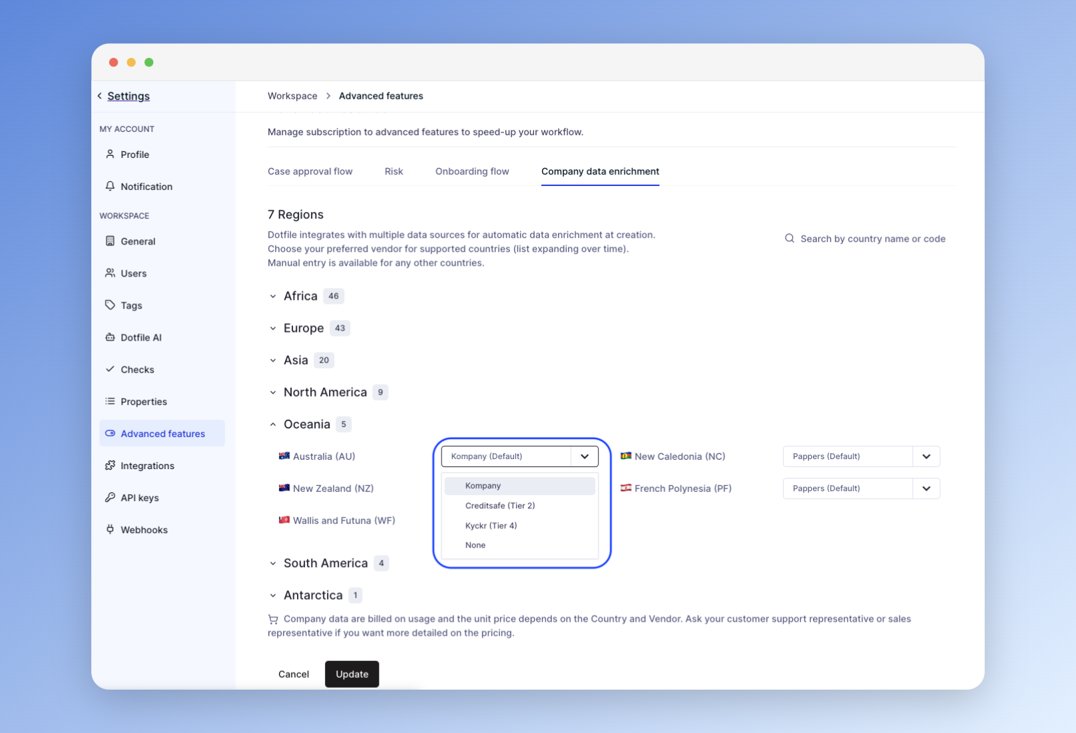Select the Company data enrichment tab

coord(600,171)
